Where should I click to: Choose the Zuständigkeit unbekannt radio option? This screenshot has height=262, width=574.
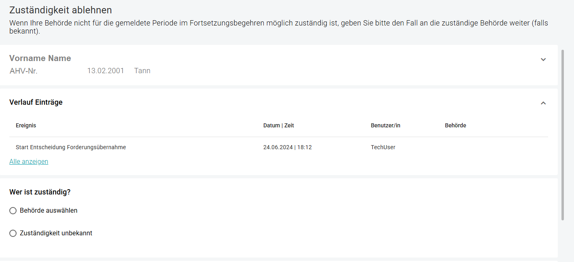click(13, 233)
